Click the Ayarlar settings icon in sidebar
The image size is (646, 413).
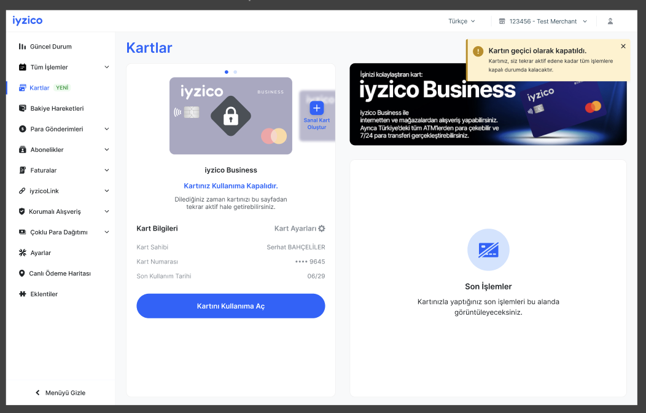point(23,253)
